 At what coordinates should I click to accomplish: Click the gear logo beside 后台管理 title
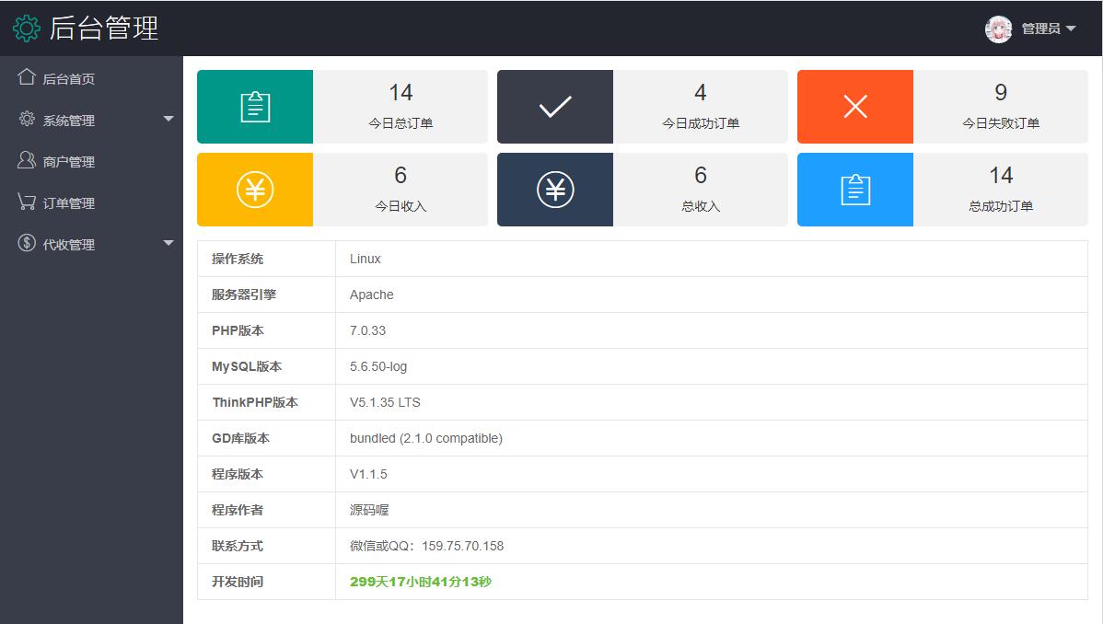27,29
